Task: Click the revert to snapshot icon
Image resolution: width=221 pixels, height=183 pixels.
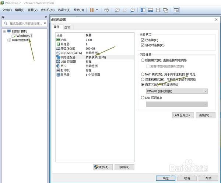Action: [x=125, y=10]
